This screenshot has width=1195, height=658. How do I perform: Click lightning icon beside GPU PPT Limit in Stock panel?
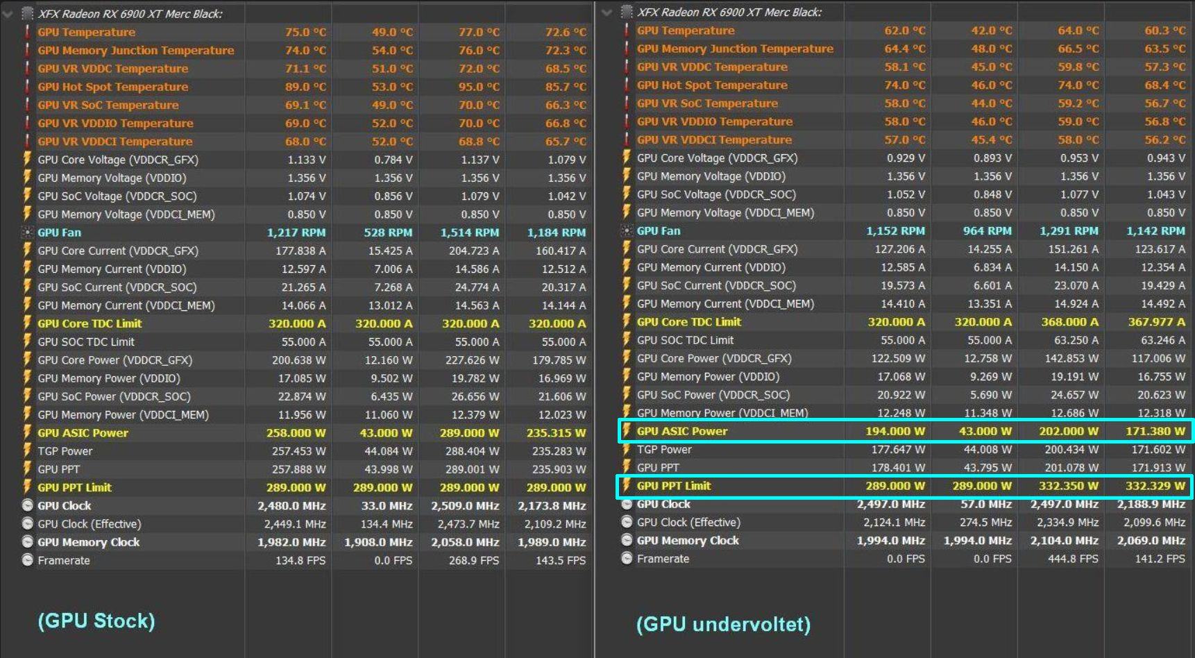click(x=27, y=487)
